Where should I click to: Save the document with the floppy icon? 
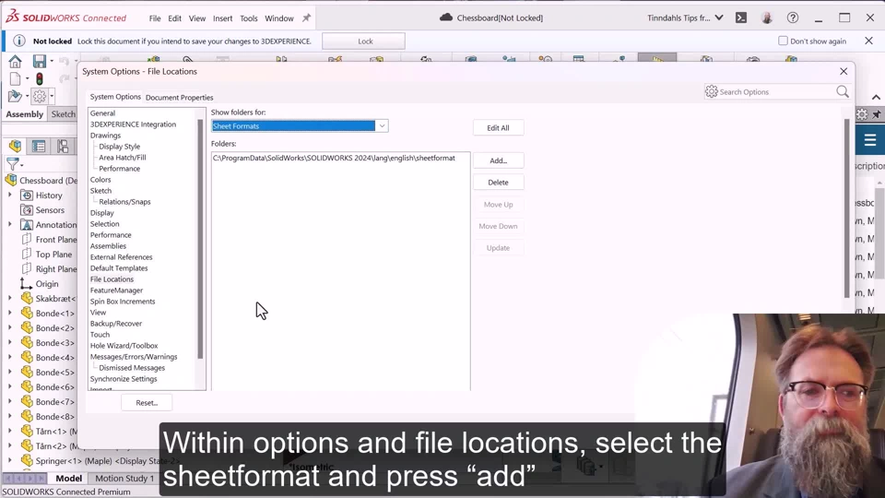click(x=39, y=61)
